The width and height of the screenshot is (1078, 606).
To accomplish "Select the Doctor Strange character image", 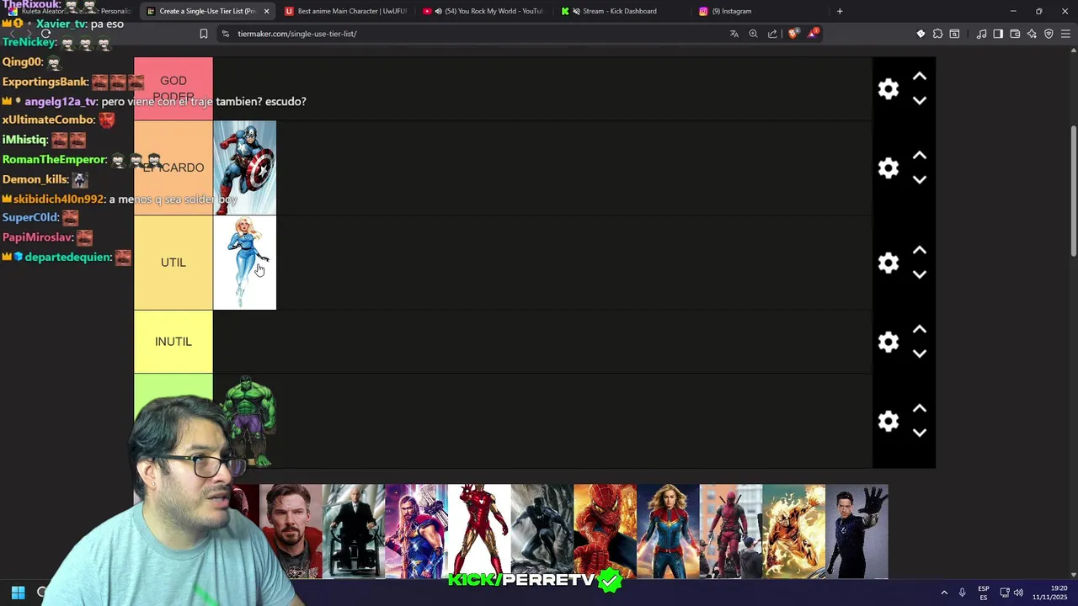I will click(291, 531).
